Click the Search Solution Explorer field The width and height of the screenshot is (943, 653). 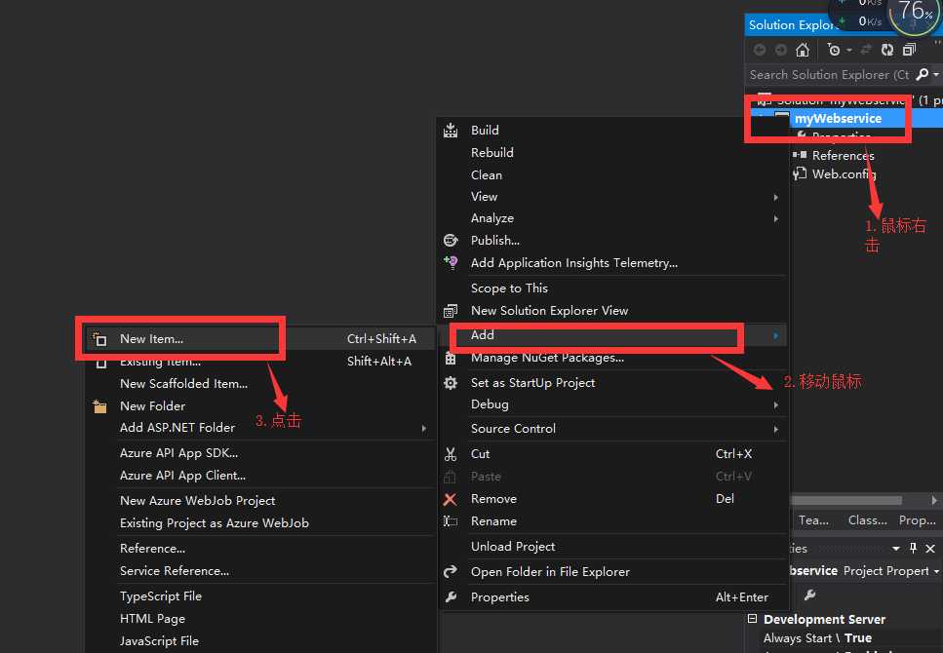tap(830, 75)
